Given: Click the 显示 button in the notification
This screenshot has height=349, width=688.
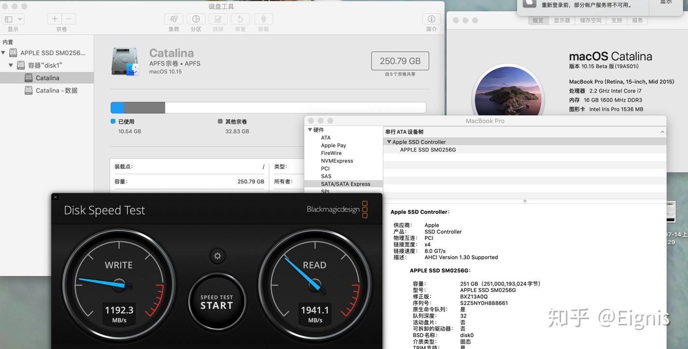Looking at the screenshot, I should pyautogui.click(x=666, y=2).
